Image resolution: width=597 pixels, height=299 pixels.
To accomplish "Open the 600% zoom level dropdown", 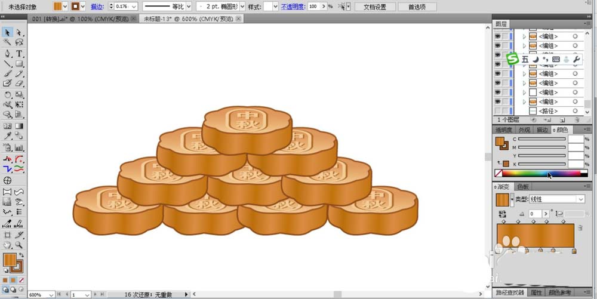I will click(51, 295).
